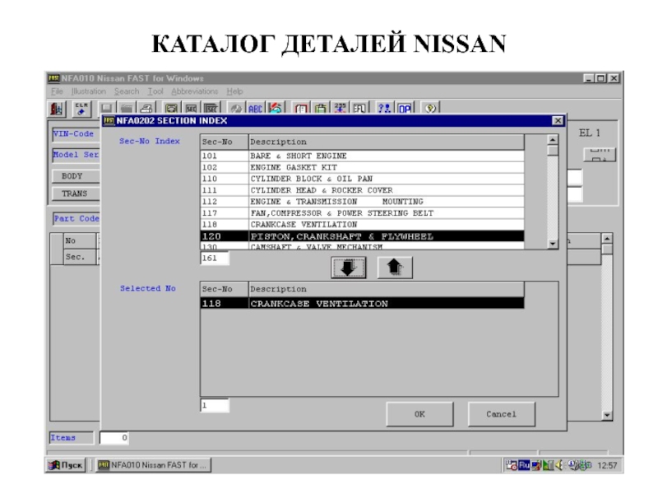Click the TRANS button in main window
Image resolution: width=658 pixels, height=494 pixels.
point(76,193)
